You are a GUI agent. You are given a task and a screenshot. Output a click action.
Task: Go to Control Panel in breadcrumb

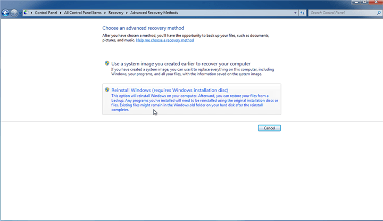(46, 12)
